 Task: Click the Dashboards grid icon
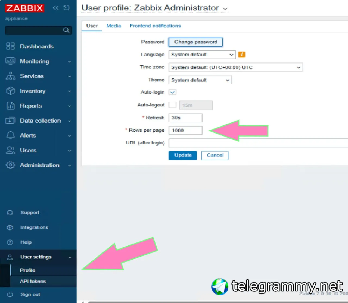coord(10,46)
